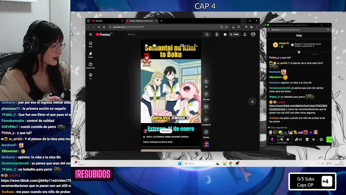Select the Anime: Seihantai na Kimi tab

click(x=141, y=21)
